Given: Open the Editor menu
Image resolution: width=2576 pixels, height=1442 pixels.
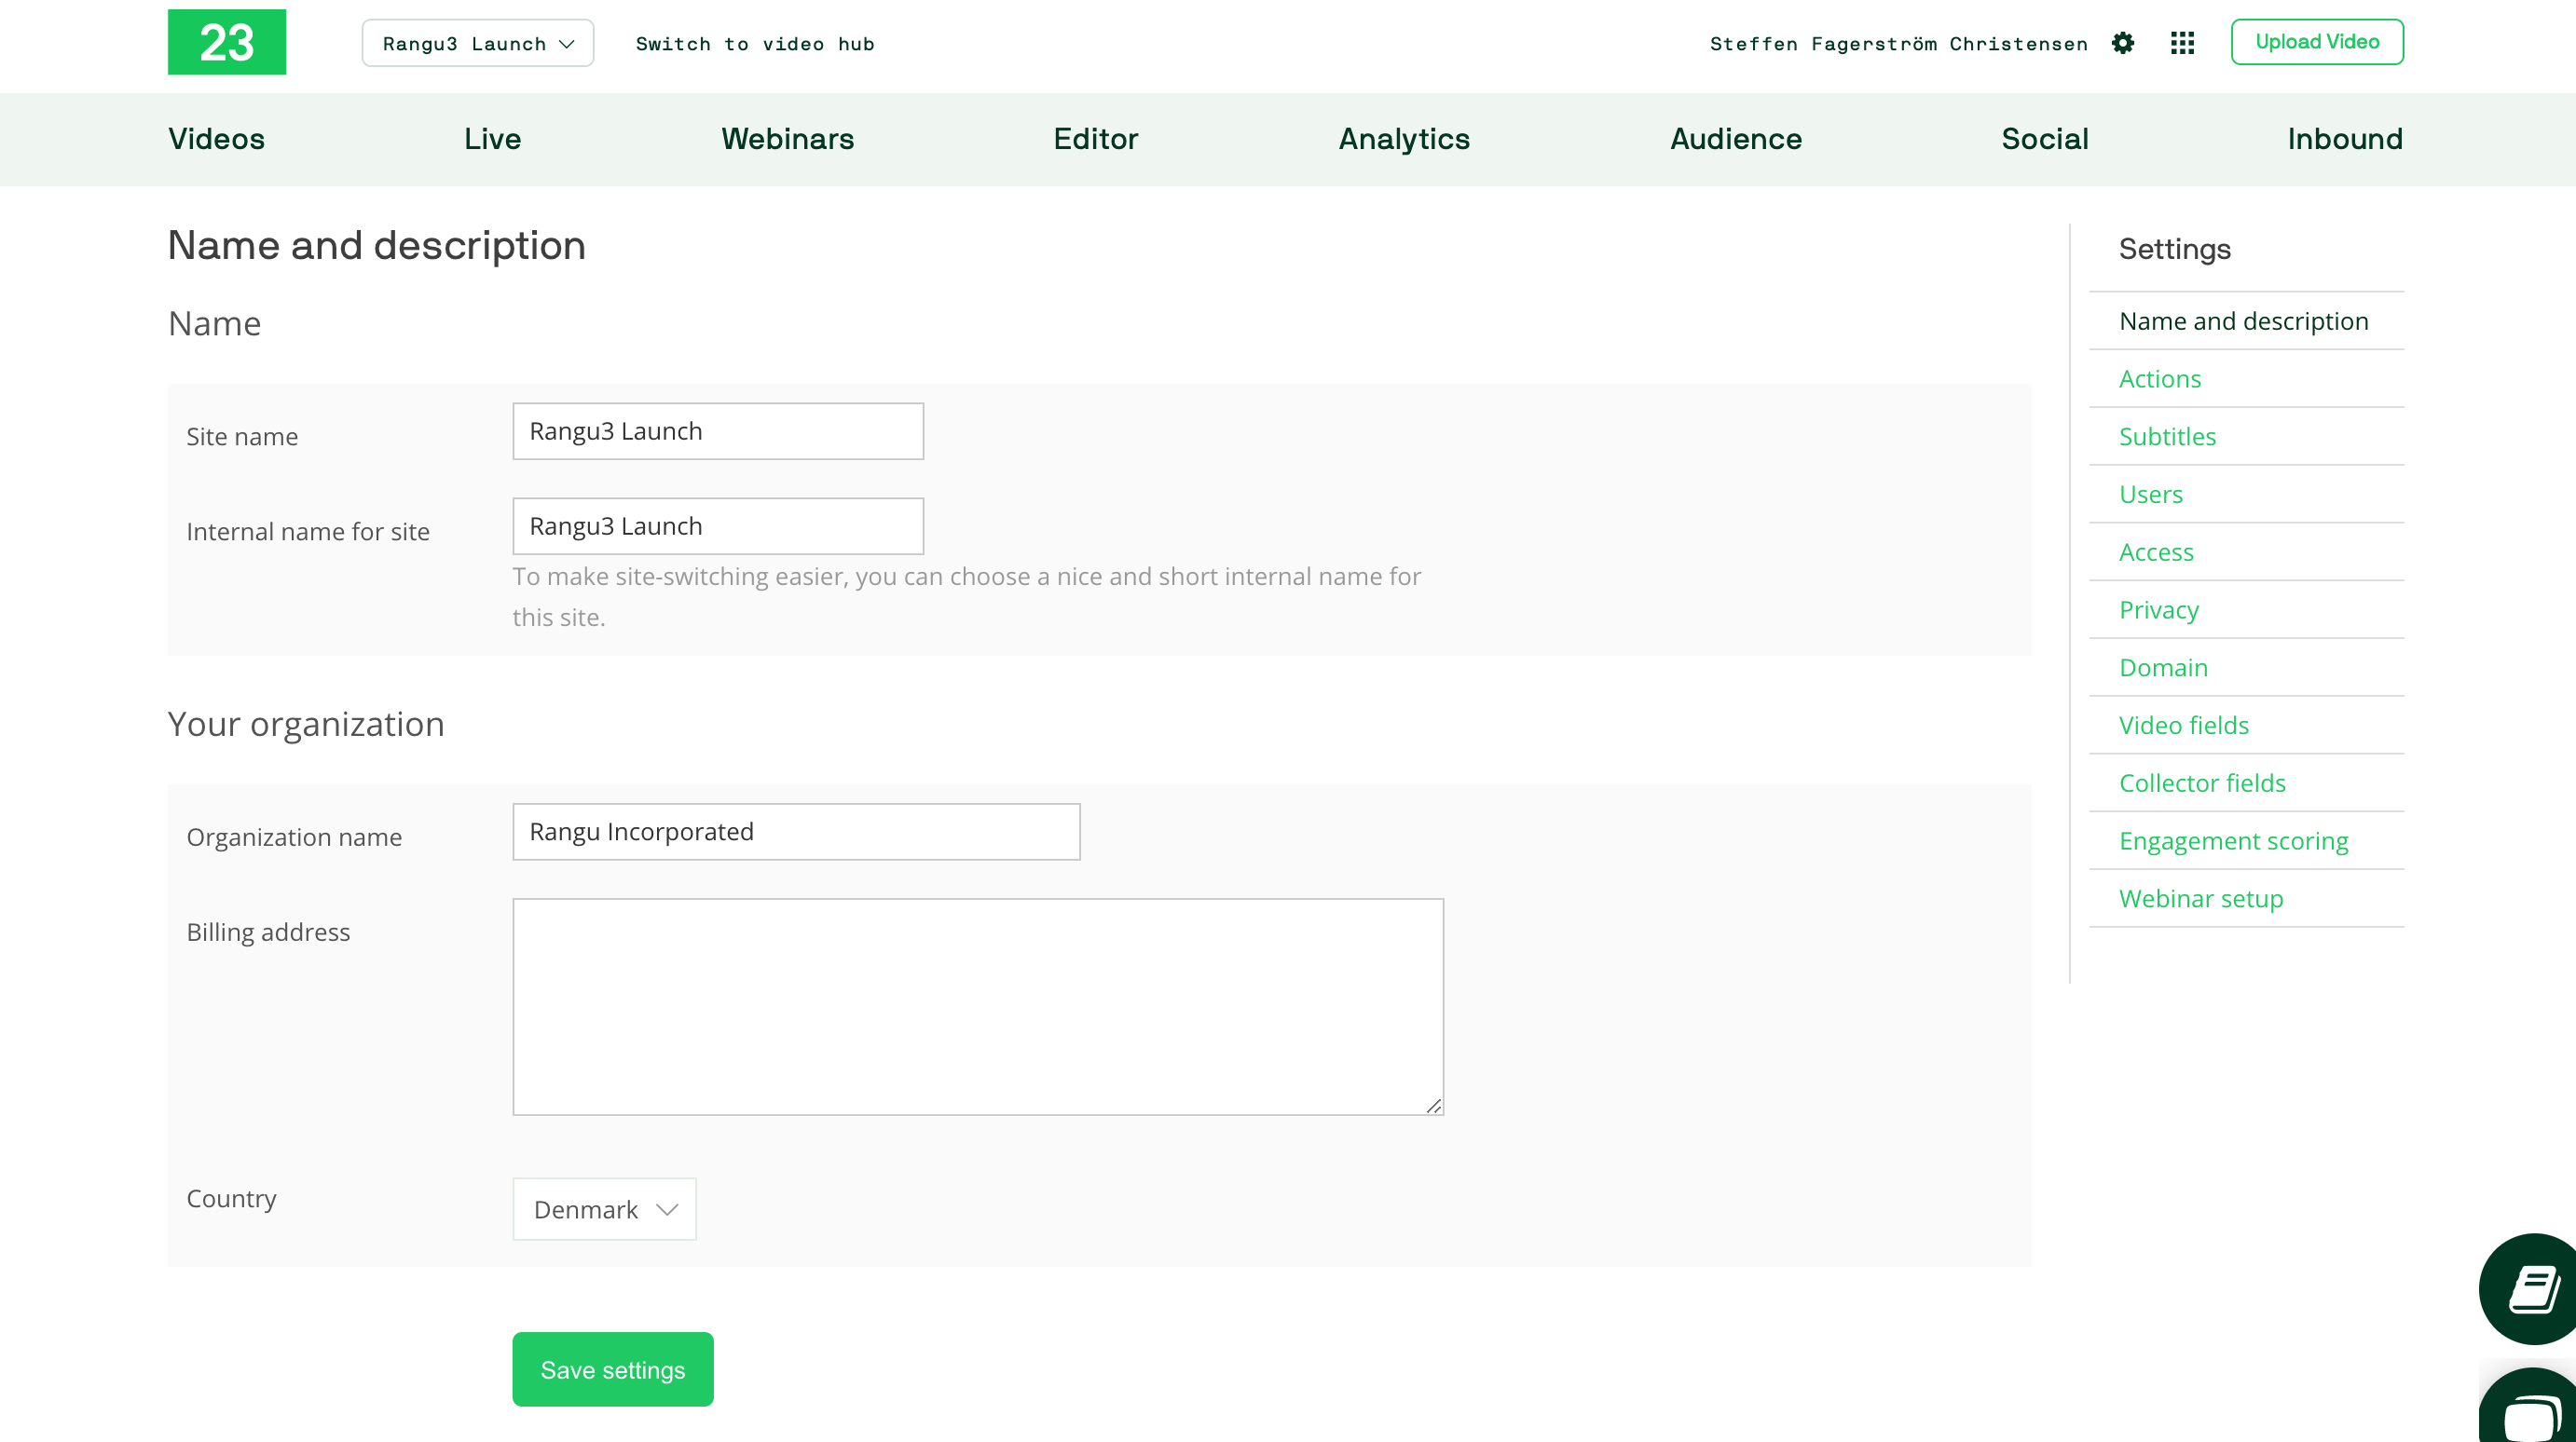Looking at the screenshot, I should [x=1096, y=139].
